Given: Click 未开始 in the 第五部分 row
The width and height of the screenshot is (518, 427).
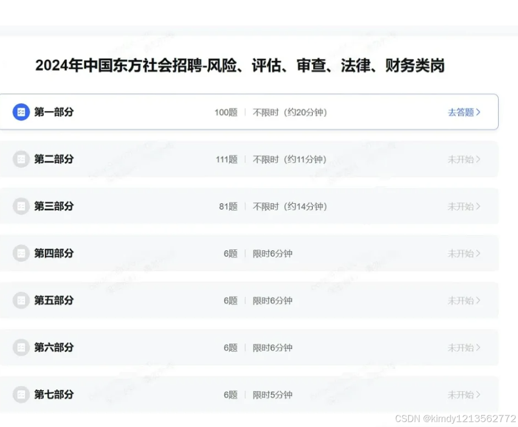Looking at the screenshot, I should click(x=464, y=301).
